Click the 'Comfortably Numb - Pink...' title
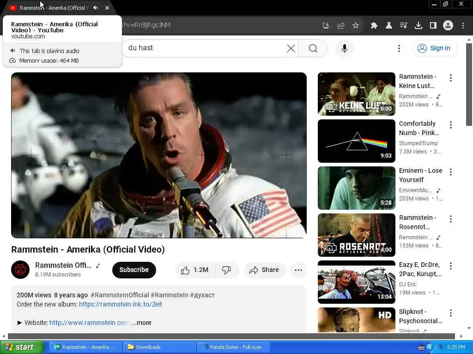Screen dimensions: 473x354 click(419, 128)
